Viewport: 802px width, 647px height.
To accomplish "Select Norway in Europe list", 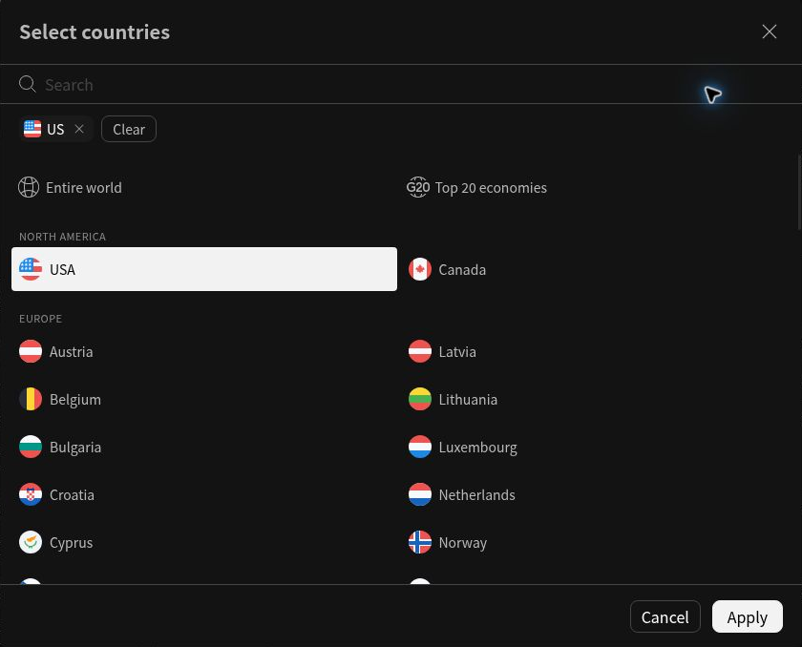I will (x=593, y=542).
